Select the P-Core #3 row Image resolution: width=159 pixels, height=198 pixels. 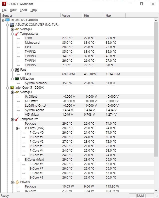[x=91, y=146]
